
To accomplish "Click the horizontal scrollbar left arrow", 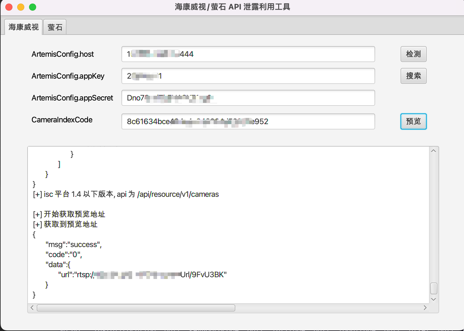I will pos(32,308).
